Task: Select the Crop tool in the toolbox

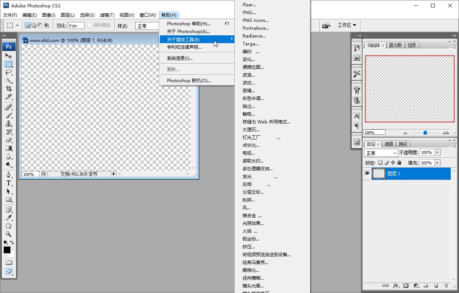Action: (9, 88)
